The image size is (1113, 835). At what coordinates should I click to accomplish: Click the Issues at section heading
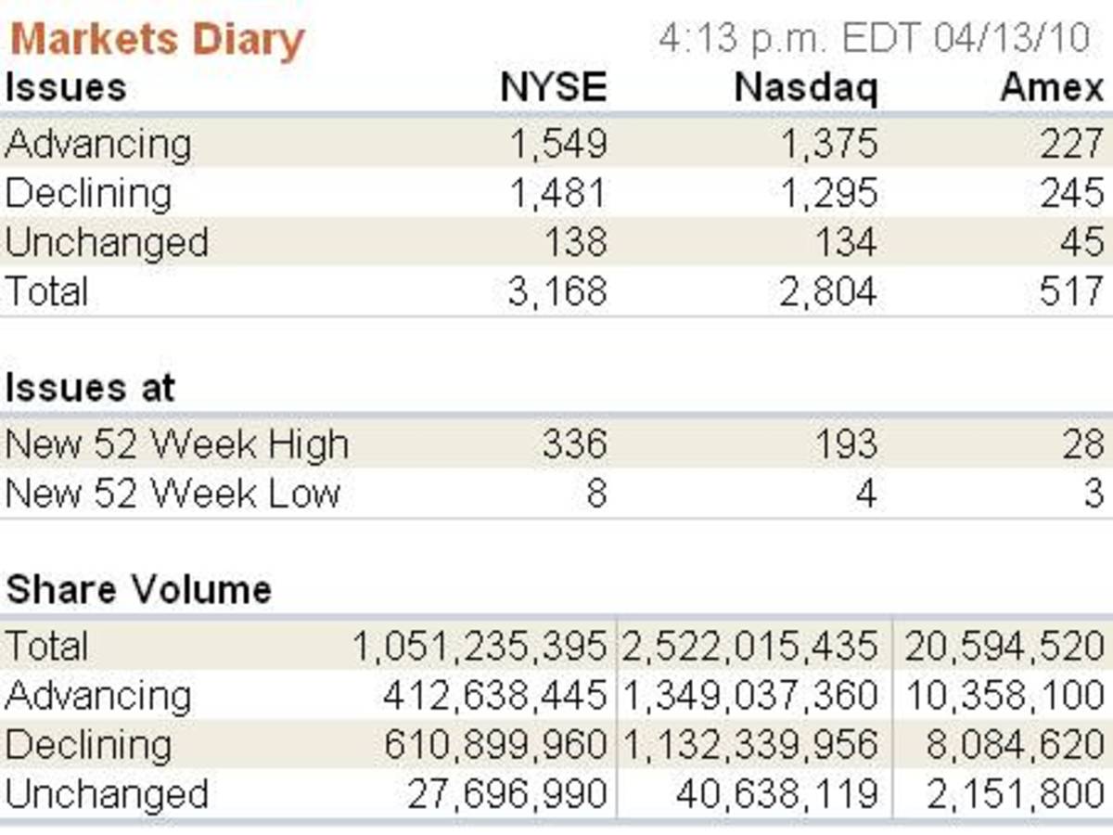[x=90, y=388]
